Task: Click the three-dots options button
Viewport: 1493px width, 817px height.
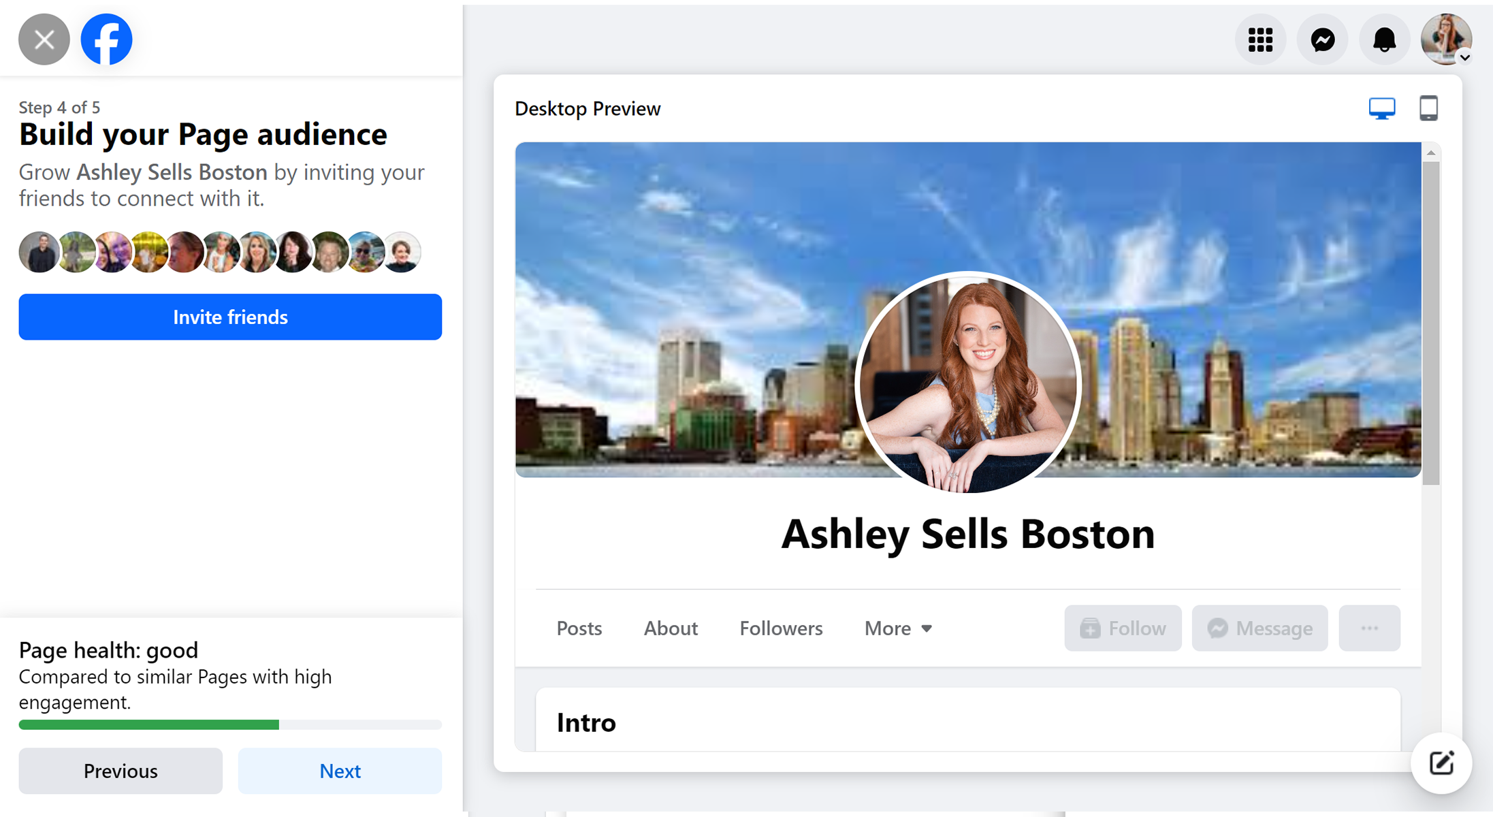Action: [1369, 628]
